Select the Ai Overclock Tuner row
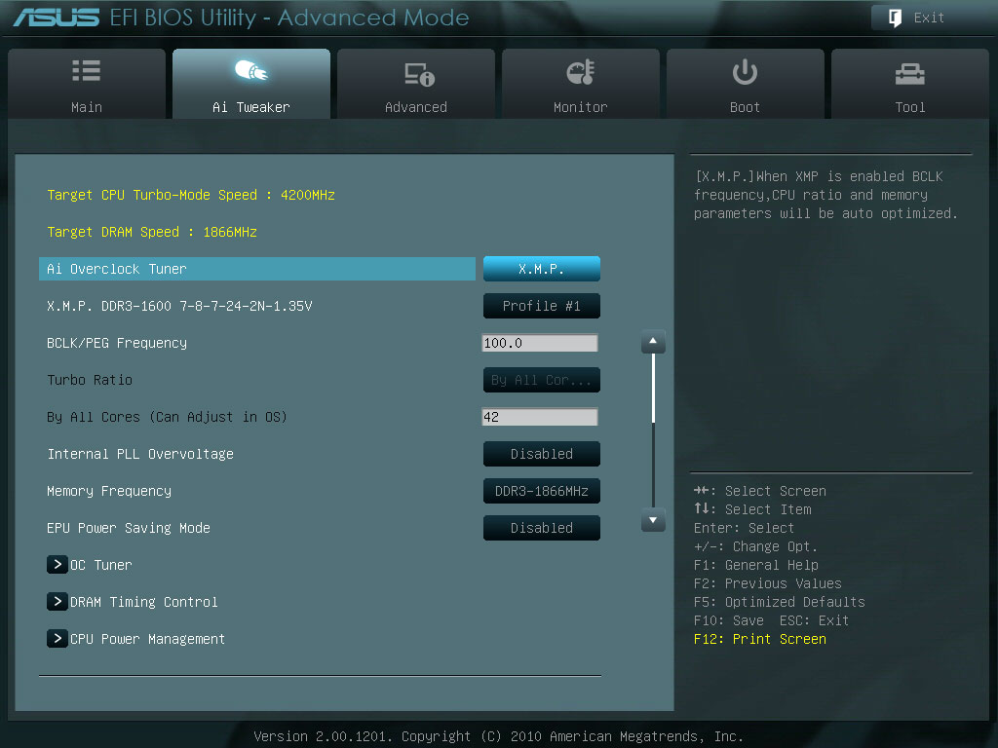The width and height of the screenshot is (998, 748). point(257,269)
